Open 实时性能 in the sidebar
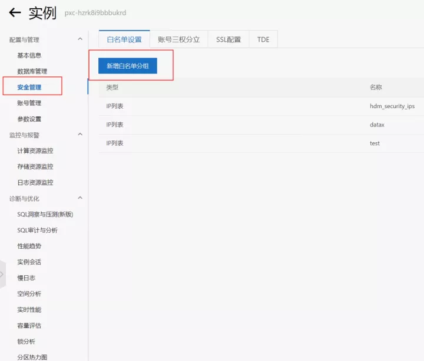This screenshot has width=424, height=361. (29, 310)
